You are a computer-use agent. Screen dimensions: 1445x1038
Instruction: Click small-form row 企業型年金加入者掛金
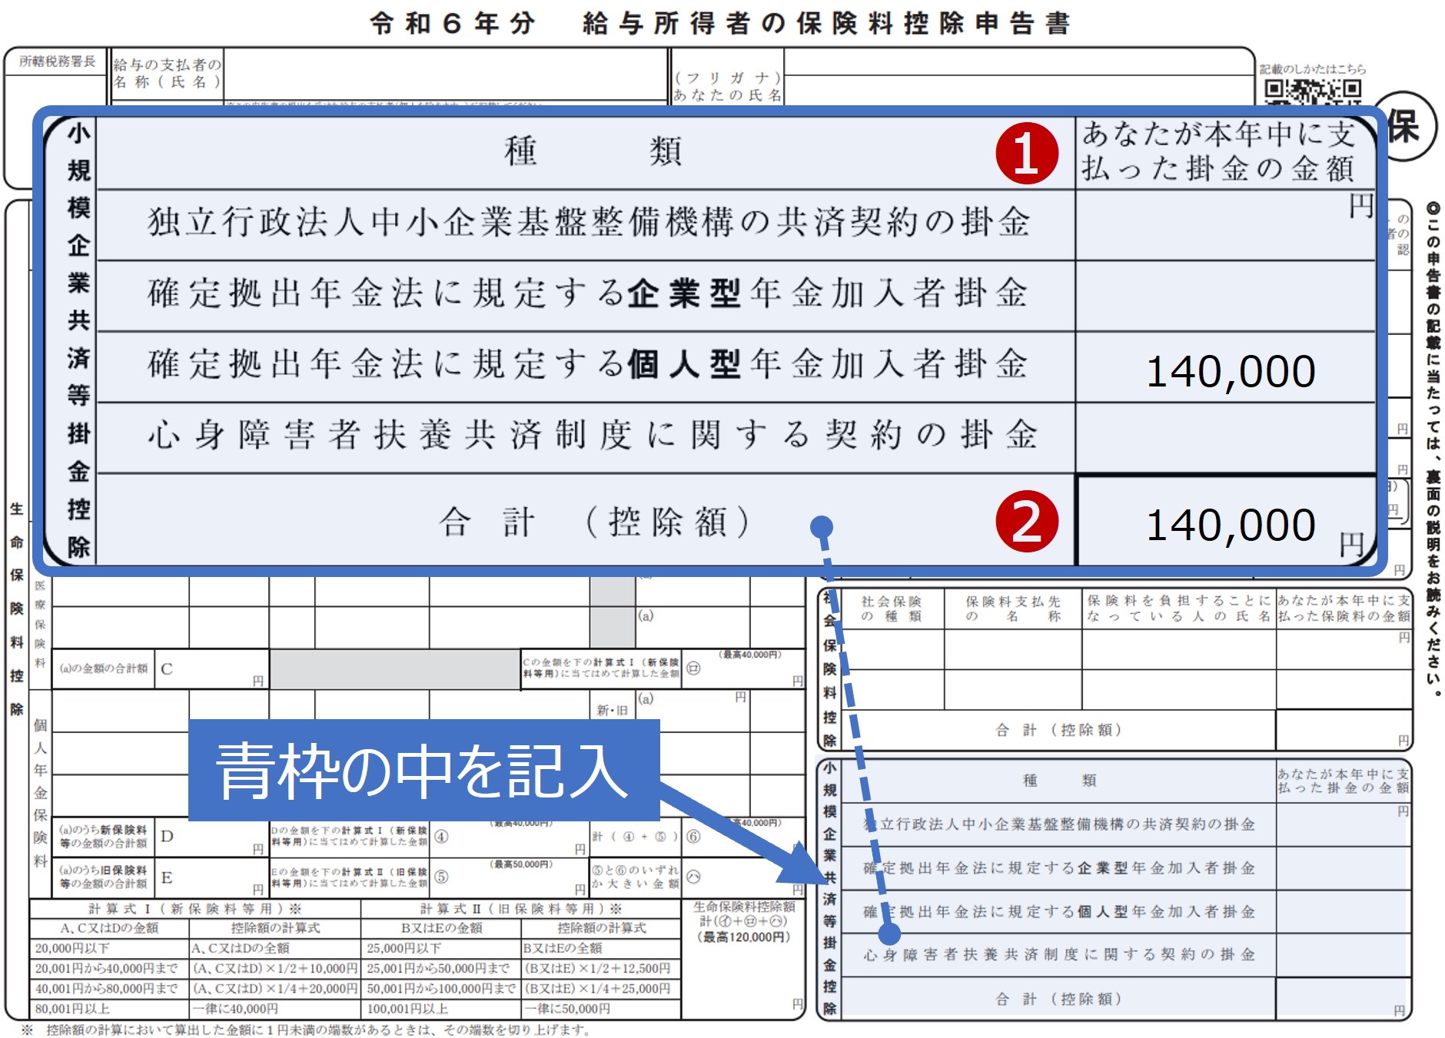pyautogui.click(x=1059, y=868)
